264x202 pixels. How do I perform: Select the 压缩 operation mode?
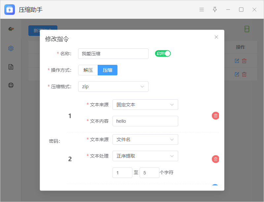108,70
